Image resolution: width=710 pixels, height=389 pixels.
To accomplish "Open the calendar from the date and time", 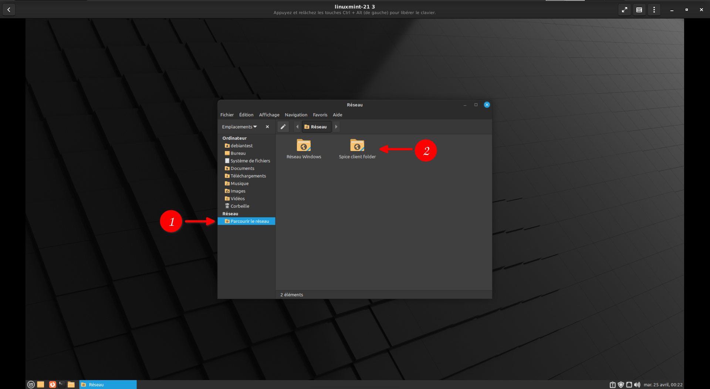I will (x=663, y=385).
